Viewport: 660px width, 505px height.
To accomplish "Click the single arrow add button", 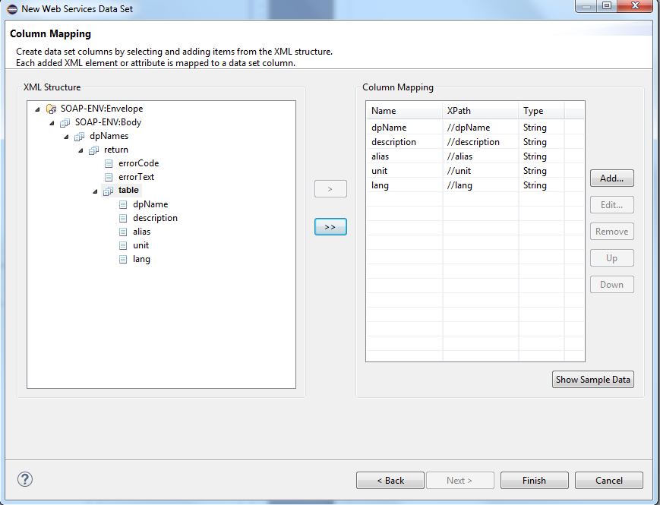I will pyautogui.click(x=330, y=189).
